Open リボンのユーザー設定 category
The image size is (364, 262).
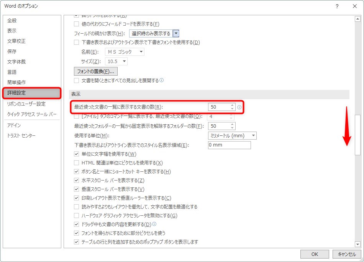(26, 104)
